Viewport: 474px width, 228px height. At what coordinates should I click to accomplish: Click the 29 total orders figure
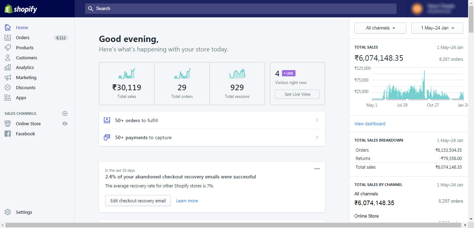click(x=182, y=87)
